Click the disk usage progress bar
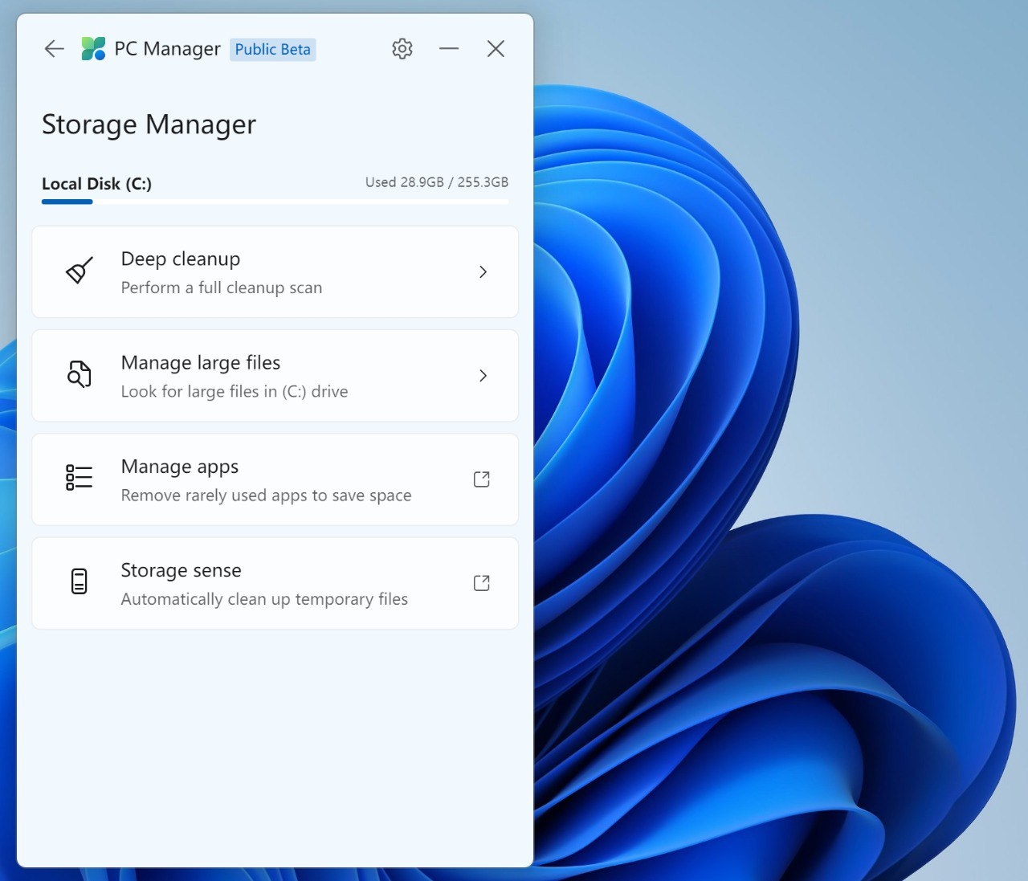Viewport: 1028px width, 881px height. pos(275,202)
